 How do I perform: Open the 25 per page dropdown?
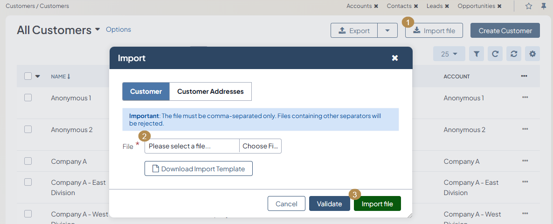click(x=449, y=54)
